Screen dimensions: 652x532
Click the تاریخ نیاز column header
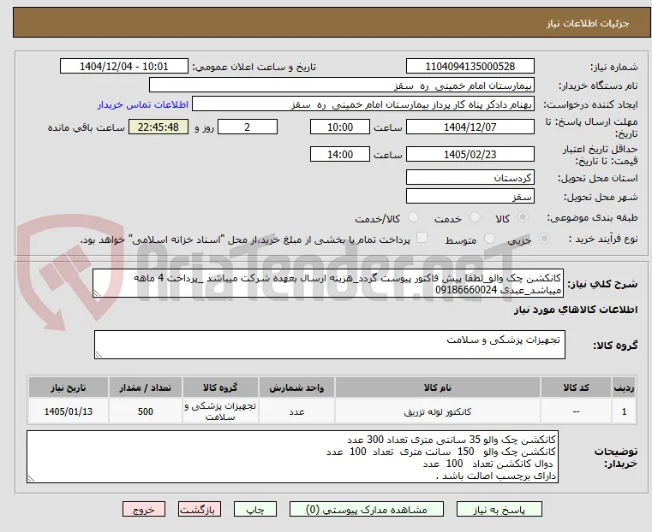(69, 387)
